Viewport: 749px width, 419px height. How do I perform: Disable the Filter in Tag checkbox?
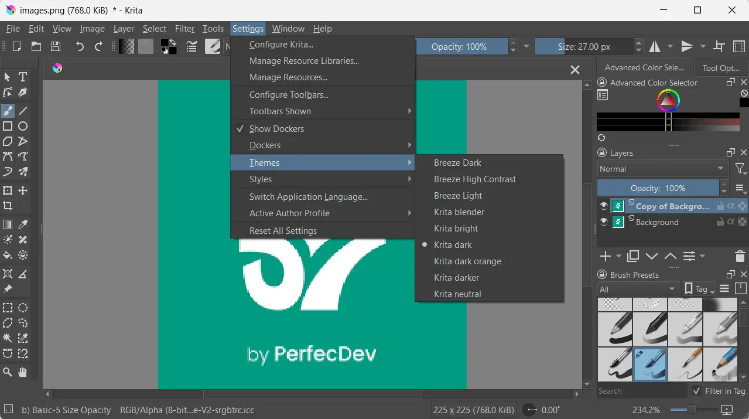pyautogui.click(x=696, y=391)
